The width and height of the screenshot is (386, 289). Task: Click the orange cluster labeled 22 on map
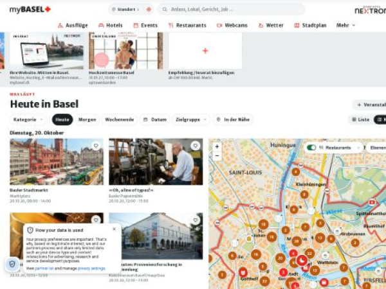[309, 254]
